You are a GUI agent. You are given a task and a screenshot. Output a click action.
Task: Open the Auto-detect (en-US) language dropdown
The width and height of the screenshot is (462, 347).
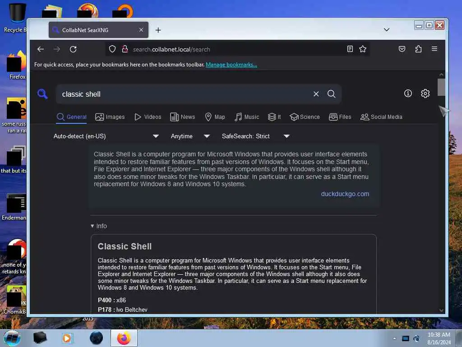[106, 136]
